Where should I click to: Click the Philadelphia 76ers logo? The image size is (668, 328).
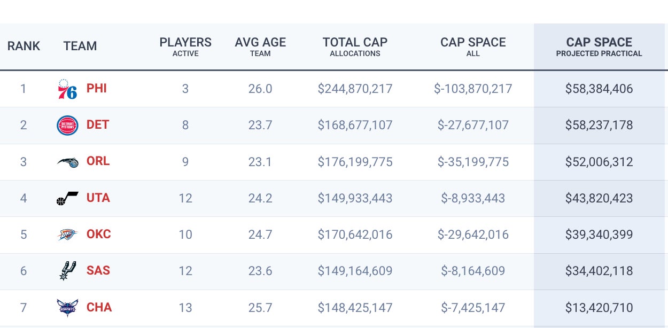pos(67,89)
